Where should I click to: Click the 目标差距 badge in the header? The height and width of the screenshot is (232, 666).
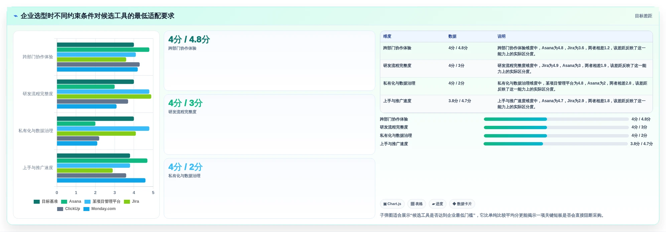pyautogui.click(x=643, y=16)
